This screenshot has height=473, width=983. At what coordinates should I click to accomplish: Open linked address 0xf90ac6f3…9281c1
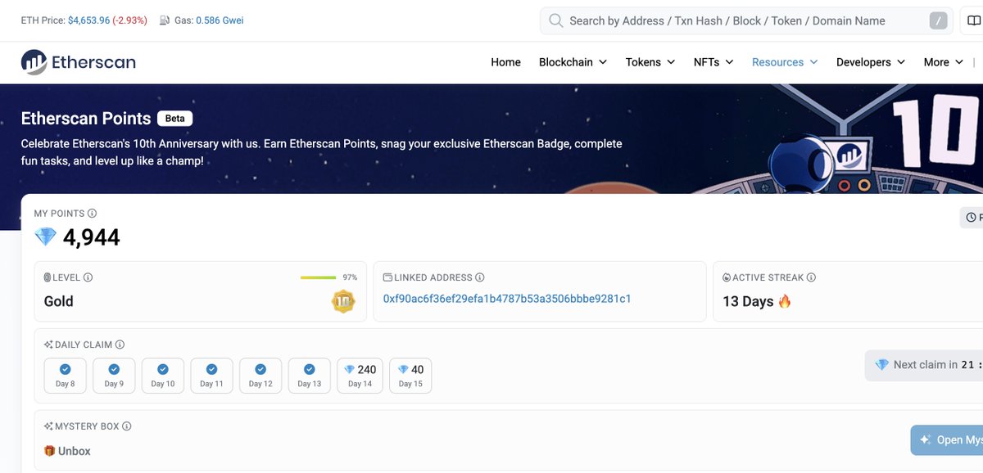pyautogui.click(x=507, y=299)
